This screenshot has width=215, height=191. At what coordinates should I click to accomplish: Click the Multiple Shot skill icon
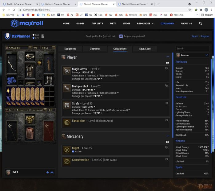tap(67, 88)
